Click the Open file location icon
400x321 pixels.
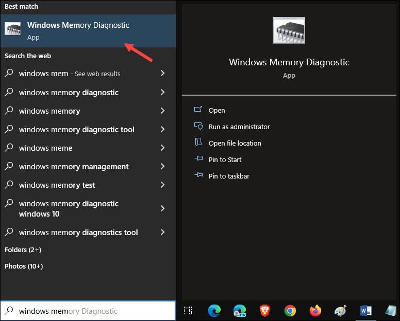pyautogui.click(x=198, y=142)
